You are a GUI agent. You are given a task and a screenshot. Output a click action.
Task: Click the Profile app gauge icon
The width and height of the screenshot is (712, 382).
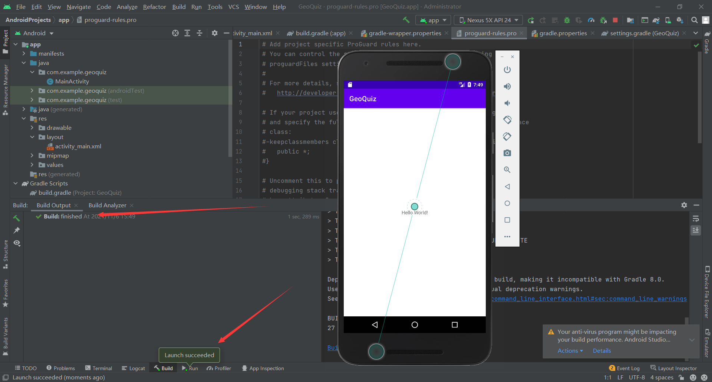[591, 20]
